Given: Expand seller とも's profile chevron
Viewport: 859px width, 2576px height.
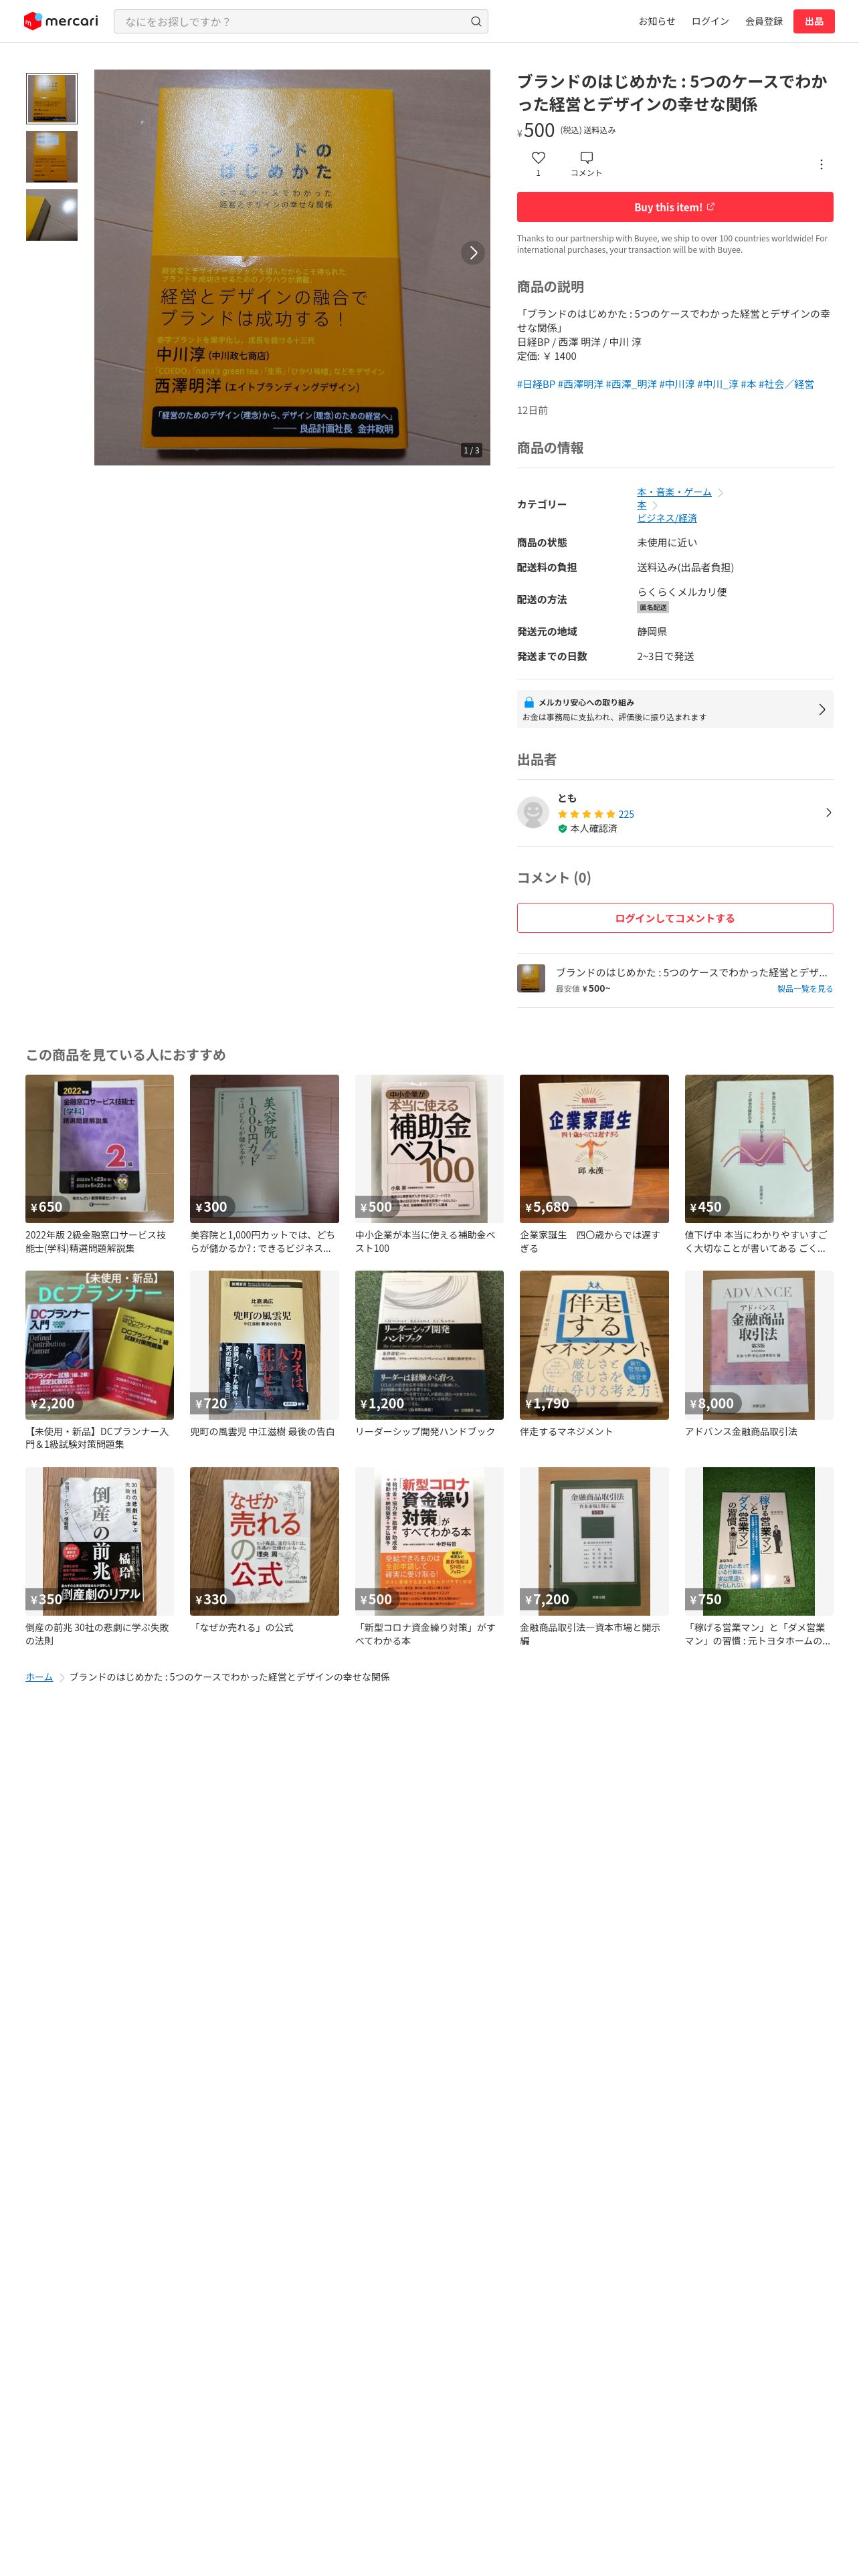Looking at the screenshot, I should click(828, 812).
